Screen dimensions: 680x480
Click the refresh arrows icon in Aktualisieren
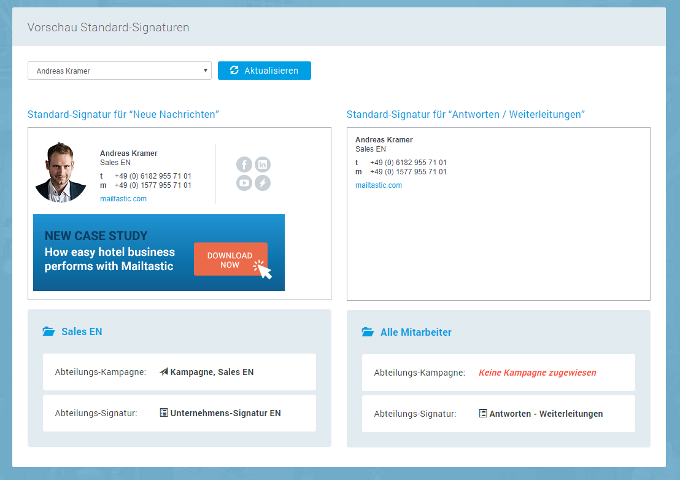[234, 70]
